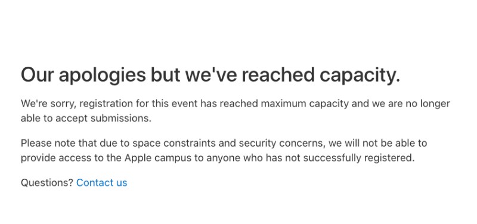Click 'Please note' starting the second paragraph
The image size is (477, 224).
(48, 143)
